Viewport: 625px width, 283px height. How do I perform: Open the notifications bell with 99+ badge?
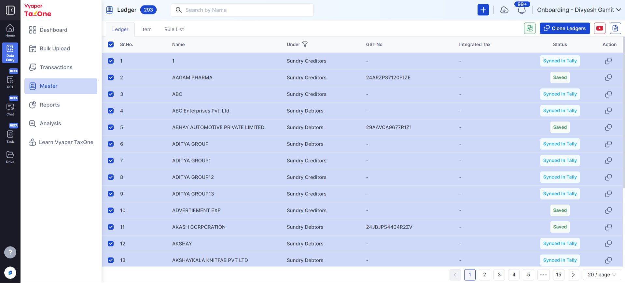522,10
